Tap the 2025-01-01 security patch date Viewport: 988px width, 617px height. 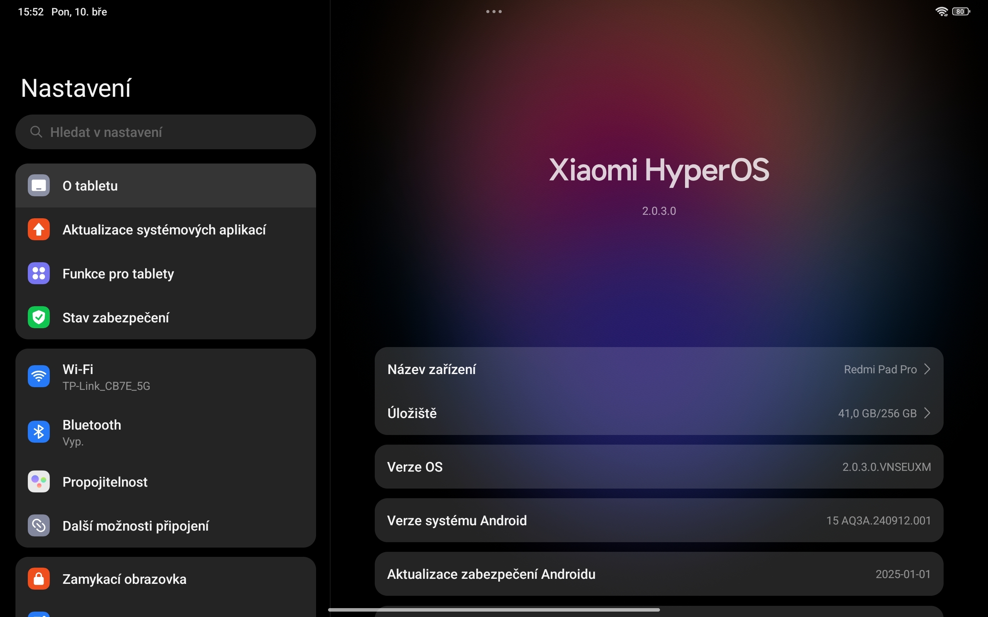903,574
